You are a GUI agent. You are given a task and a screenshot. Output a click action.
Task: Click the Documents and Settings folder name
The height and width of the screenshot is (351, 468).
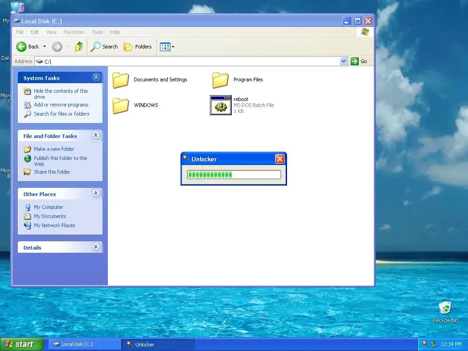(160, 80)
